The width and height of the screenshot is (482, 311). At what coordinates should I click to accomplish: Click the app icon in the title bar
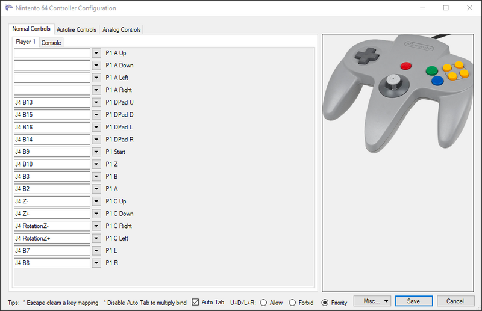[x=7, y=8]
